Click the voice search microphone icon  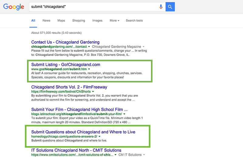[x=161, y=7]
